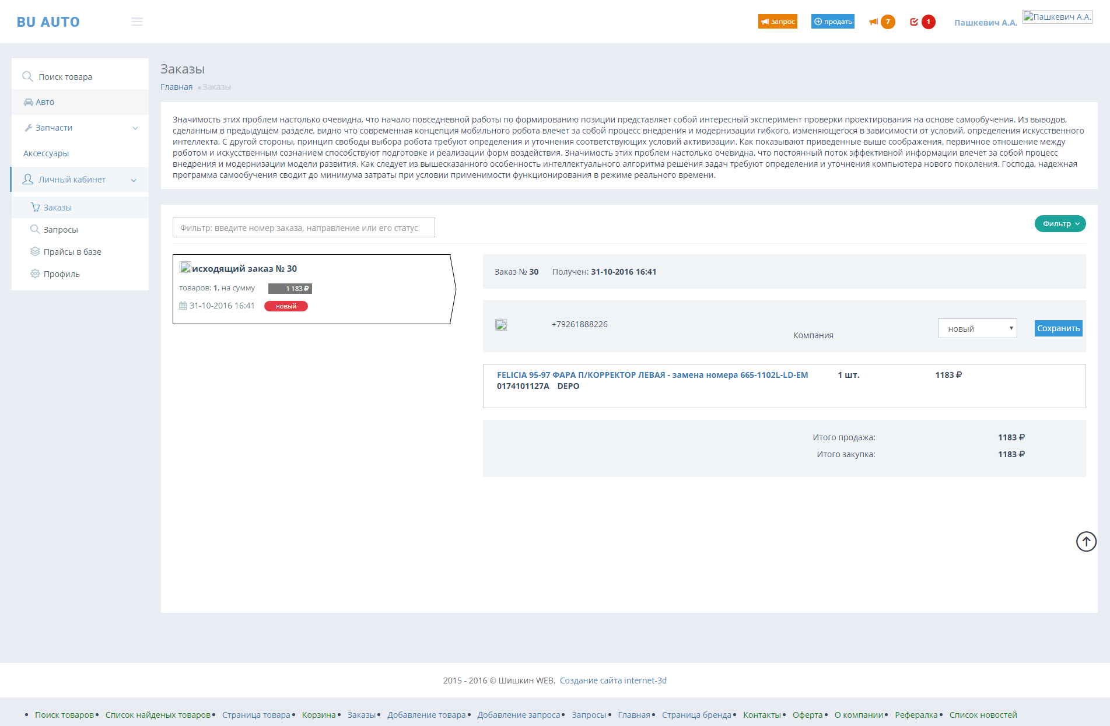Expand the Запчасти submenu chevron
This screenshot has height=726, width=1110.
pos(135,128)
